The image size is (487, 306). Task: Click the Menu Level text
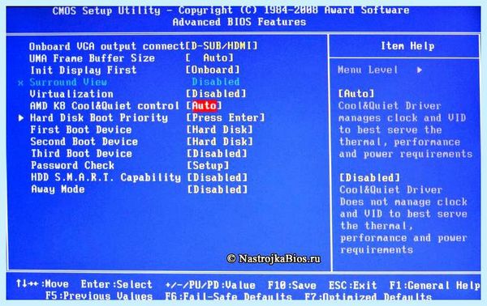click(x=368, y=70)
